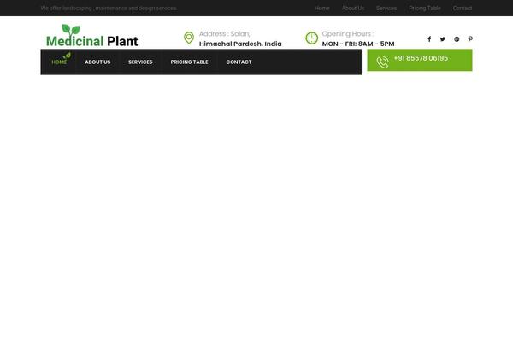
Task: Open the Twitter social icon
Action: [x=443, y=39]
